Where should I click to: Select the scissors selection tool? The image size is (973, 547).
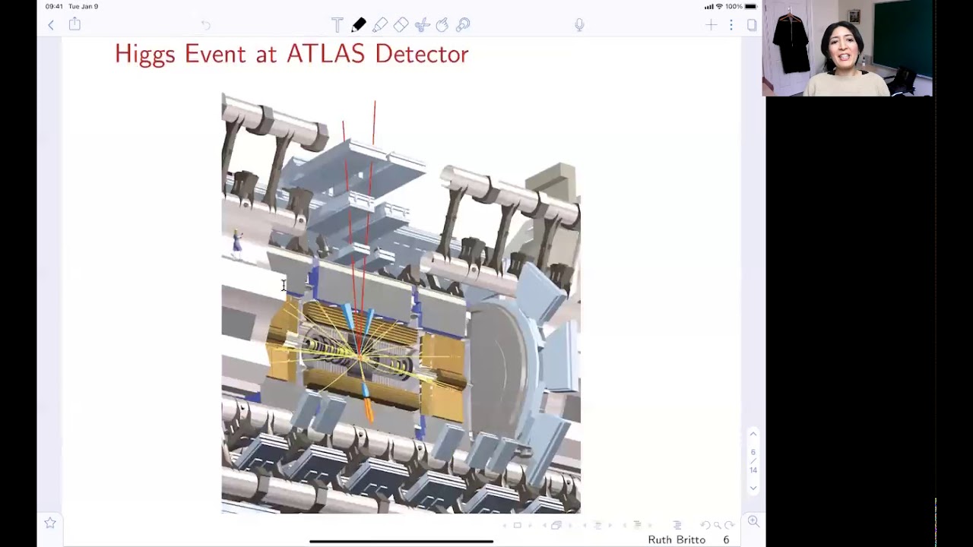423,25
